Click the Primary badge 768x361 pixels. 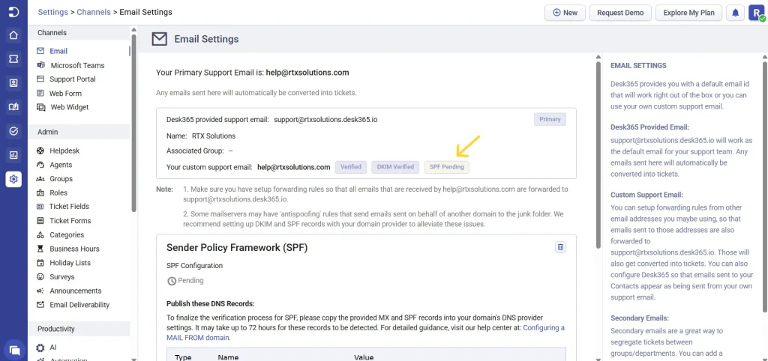point(550,119)
